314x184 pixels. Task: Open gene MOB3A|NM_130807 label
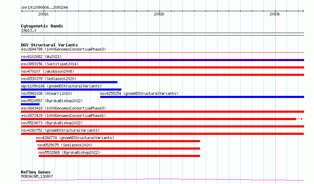pyautogui.click(x=37, y=176)
